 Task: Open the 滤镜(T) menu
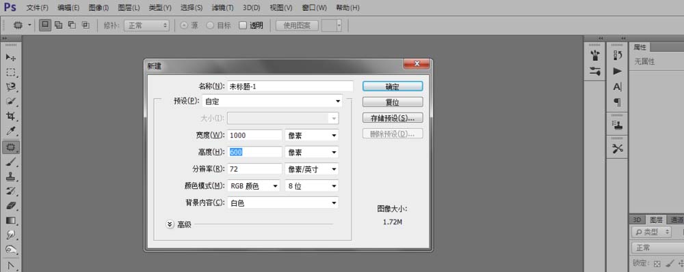pos(222,7)
